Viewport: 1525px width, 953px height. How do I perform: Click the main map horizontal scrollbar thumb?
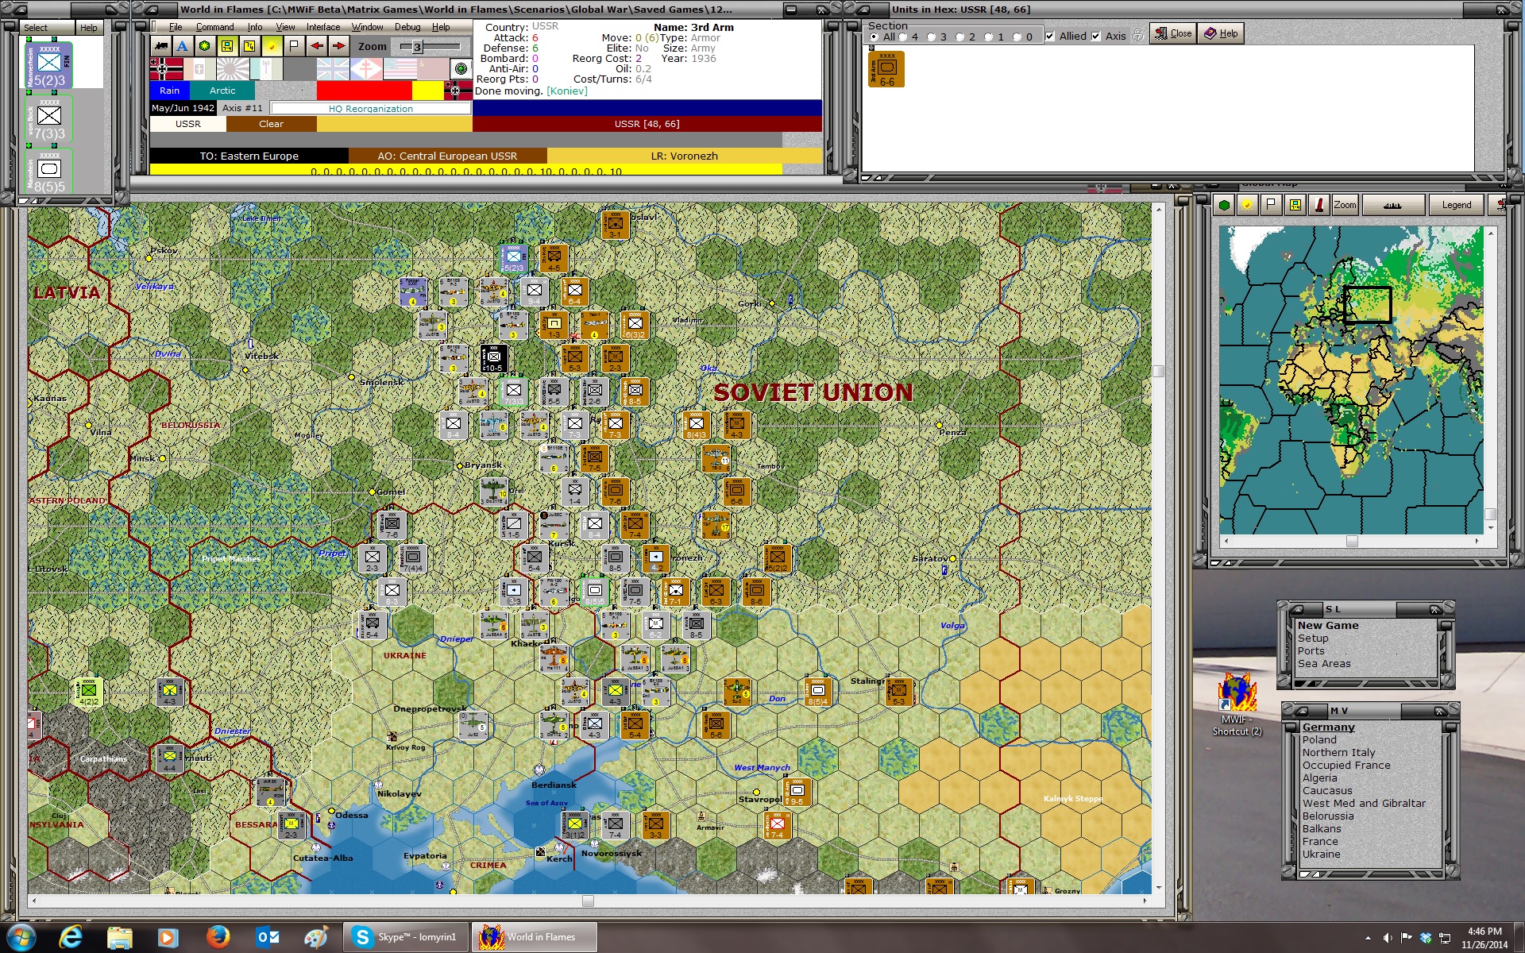pos(588,901)
